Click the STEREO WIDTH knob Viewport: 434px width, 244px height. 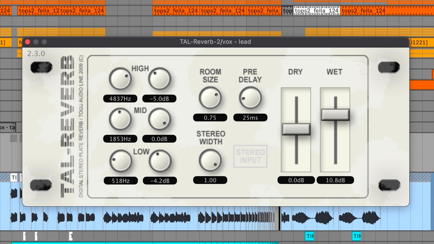(x=210, y=160)
